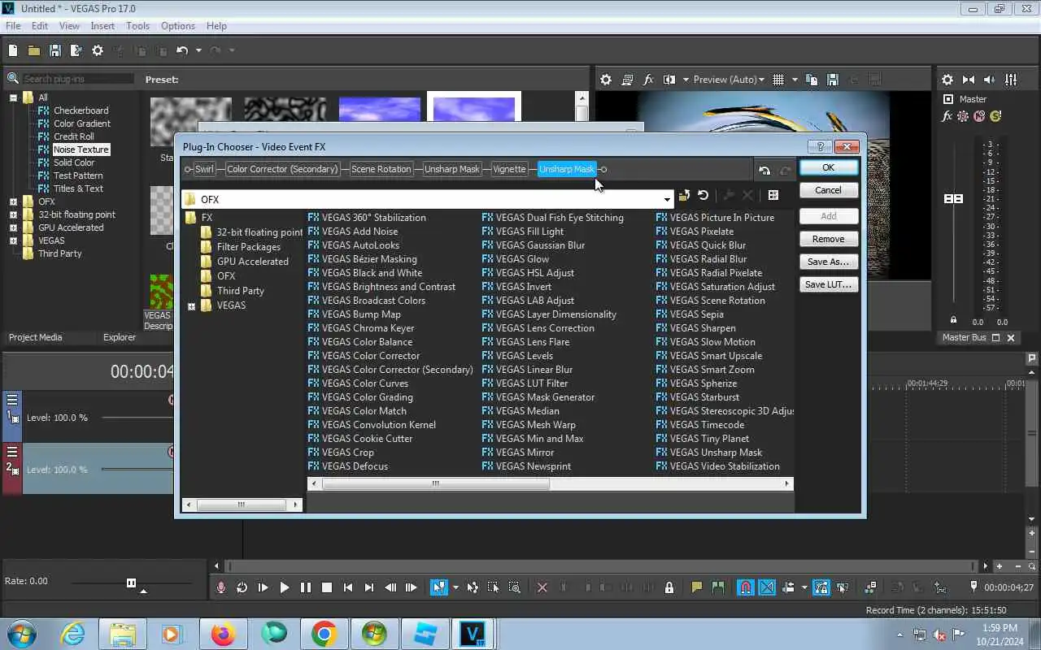Image resolution: width=1041 pixels, height=650 pixels.
Task: Click Dim Output speaker icon
Action: click(990, 80)
